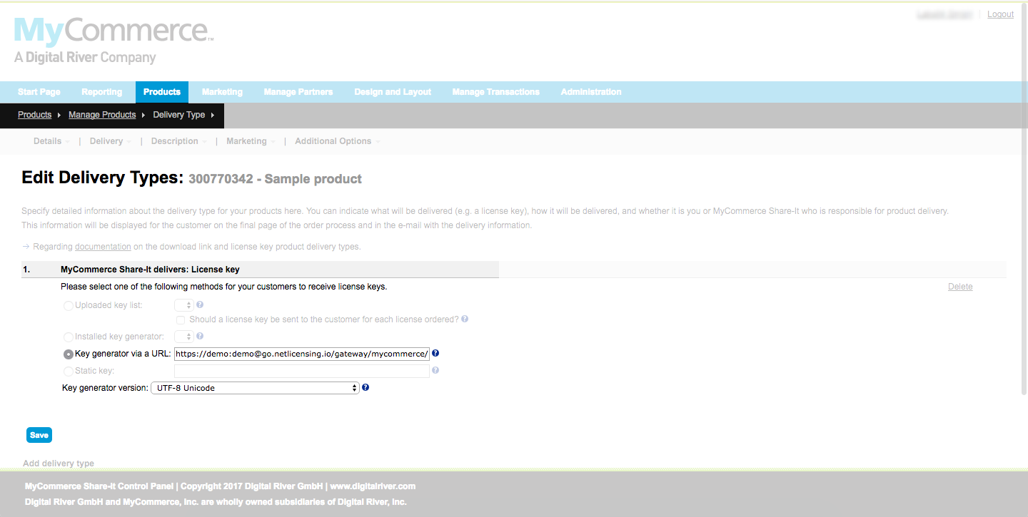Open the Manage Partners tab
The width and height of the screenshot is (1028, 517).
298,92
